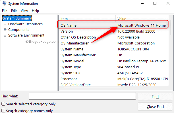Click the HP manufacturer value

[x=120, y=55]
